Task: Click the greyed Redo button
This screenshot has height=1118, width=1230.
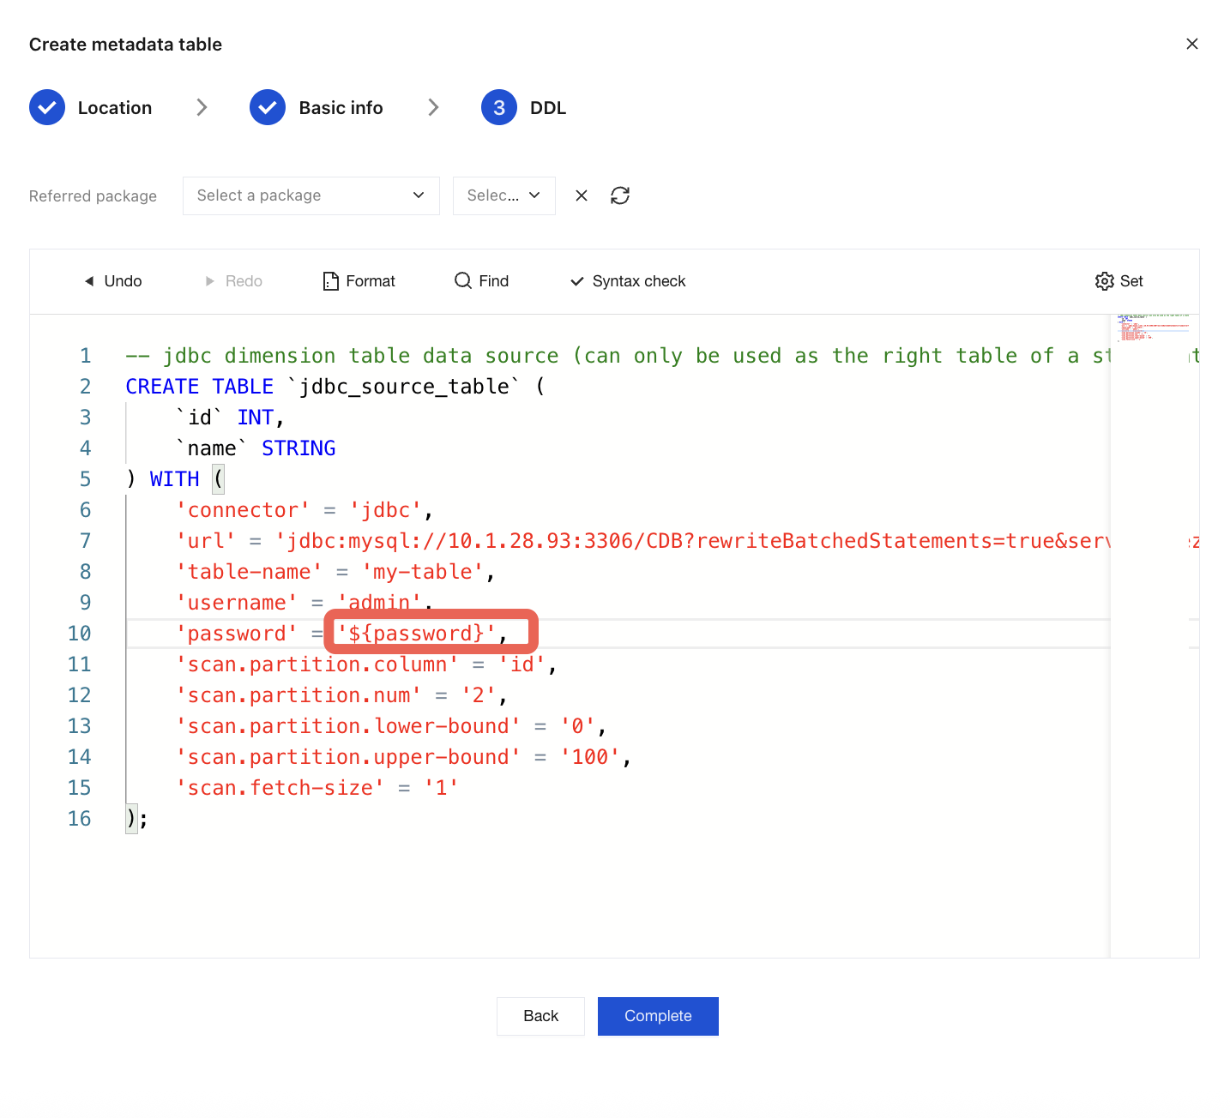Action: coord(234,281)
